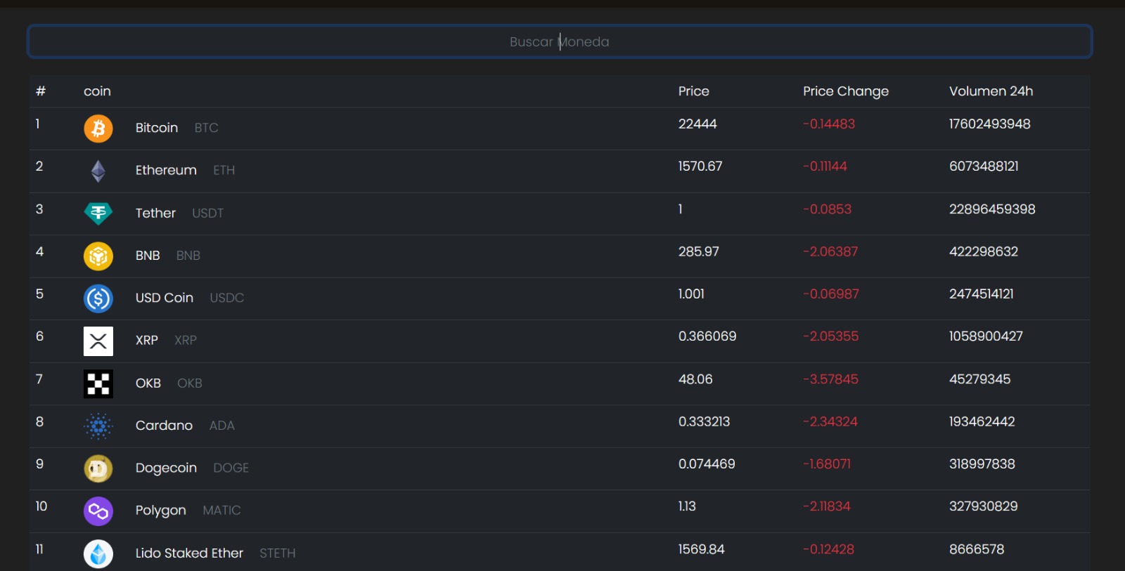Focus the Buscar Moneda search field
Viewport: 1125px width, 571px height.
[x=560, y=41]
